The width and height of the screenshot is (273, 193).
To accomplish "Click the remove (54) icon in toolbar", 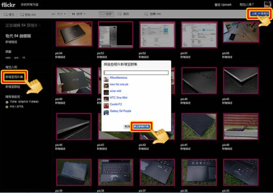I will [22, 15].
